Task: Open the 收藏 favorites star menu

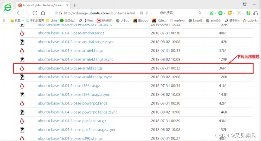Action: point(17,20)
